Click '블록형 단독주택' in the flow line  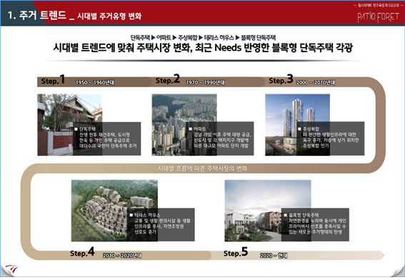click(x=259, y=38)
